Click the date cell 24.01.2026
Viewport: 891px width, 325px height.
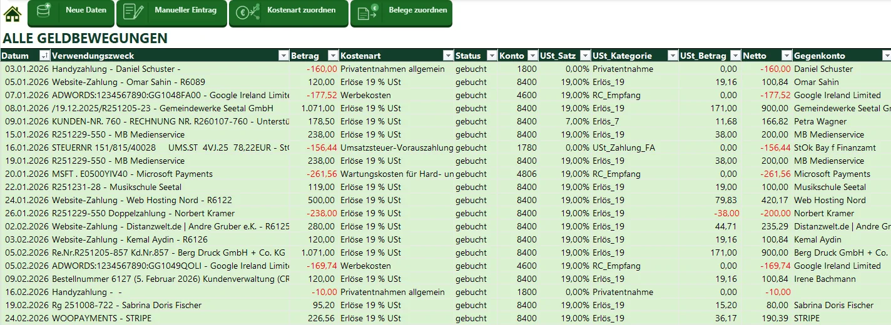tap(26, 200)
